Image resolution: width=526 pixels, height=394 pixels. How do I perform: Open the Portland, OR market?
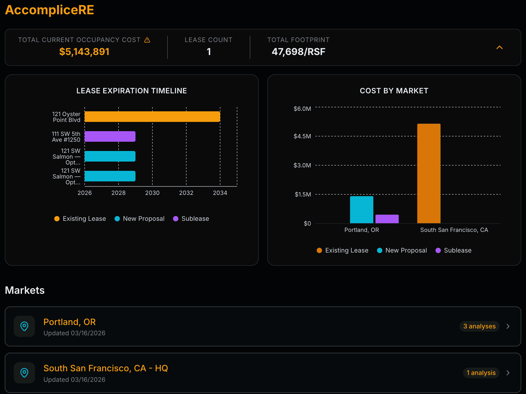point(69,322)
